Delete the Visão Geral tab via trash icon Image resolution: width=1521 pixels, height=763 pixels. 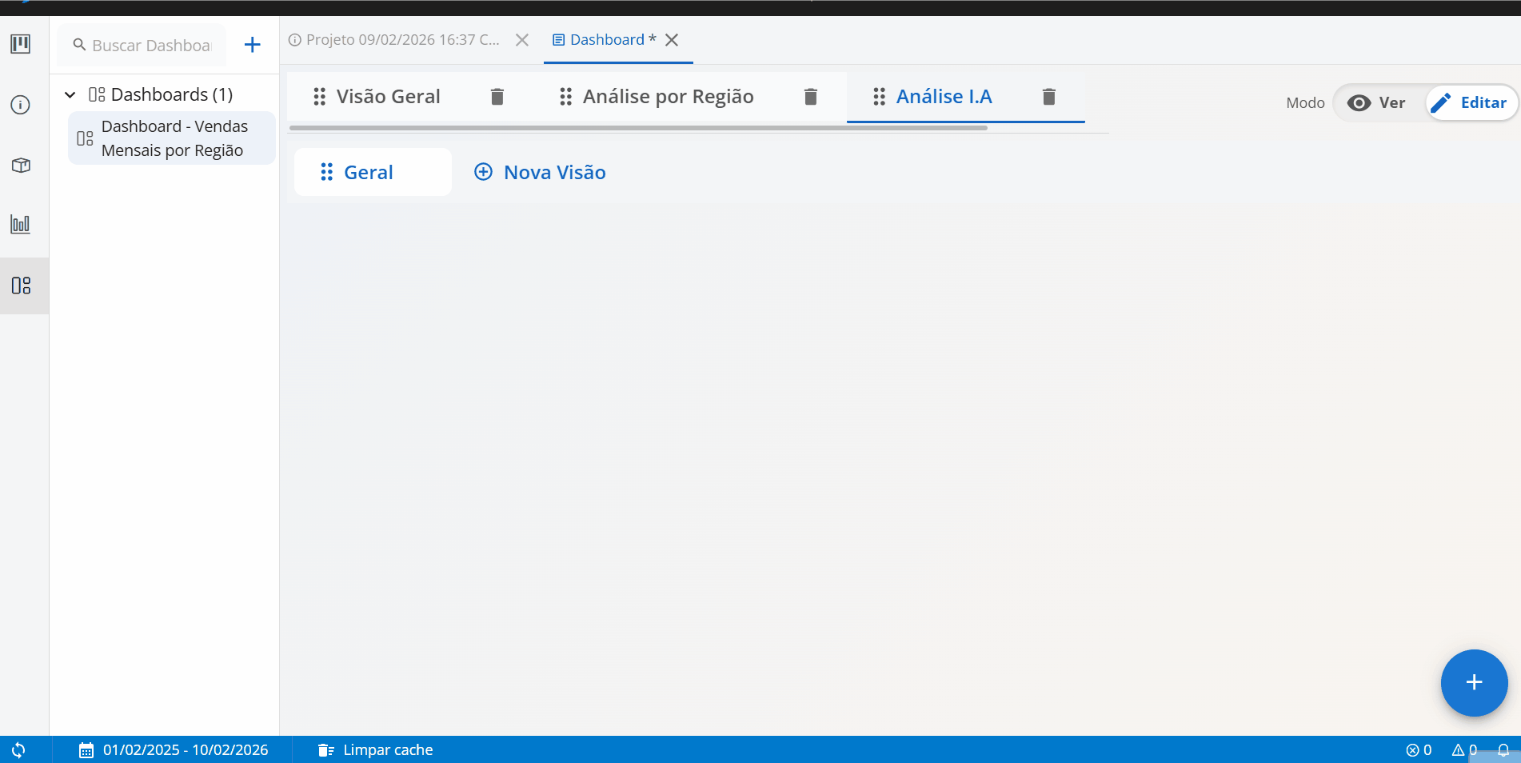click(497, 96)
